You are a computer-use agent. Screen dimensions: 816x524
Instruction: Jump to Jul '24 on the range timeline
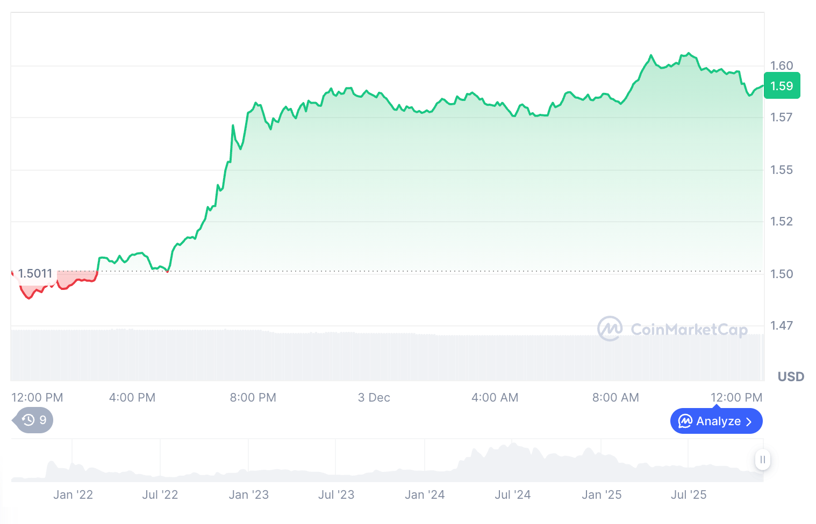(512, 495)
